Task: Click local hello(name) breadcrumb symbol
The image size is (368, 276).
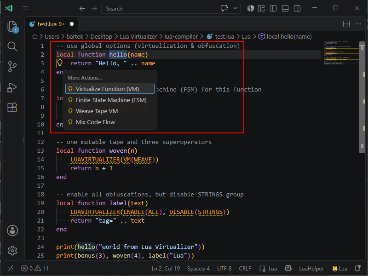Action: [x=289, y=37]
